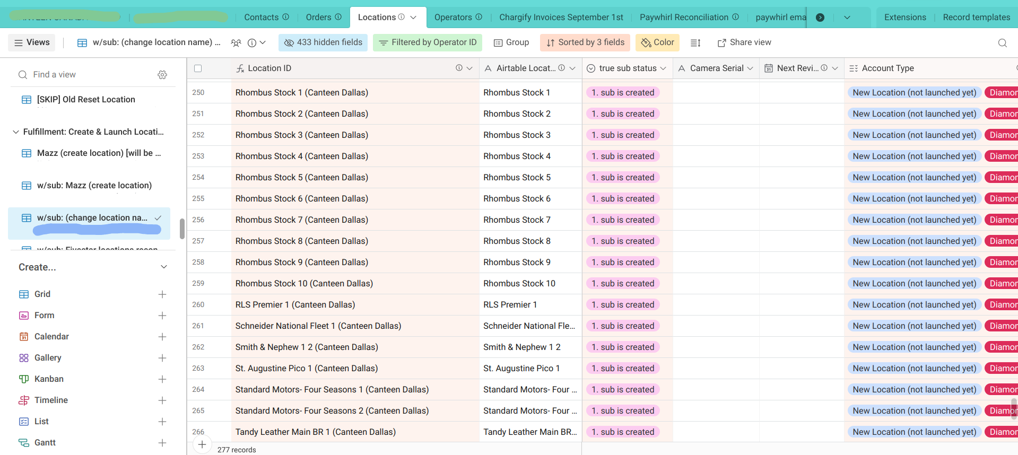The image size is (1018, 455).
Task: Open the Color options button
Action: [657, 42]
